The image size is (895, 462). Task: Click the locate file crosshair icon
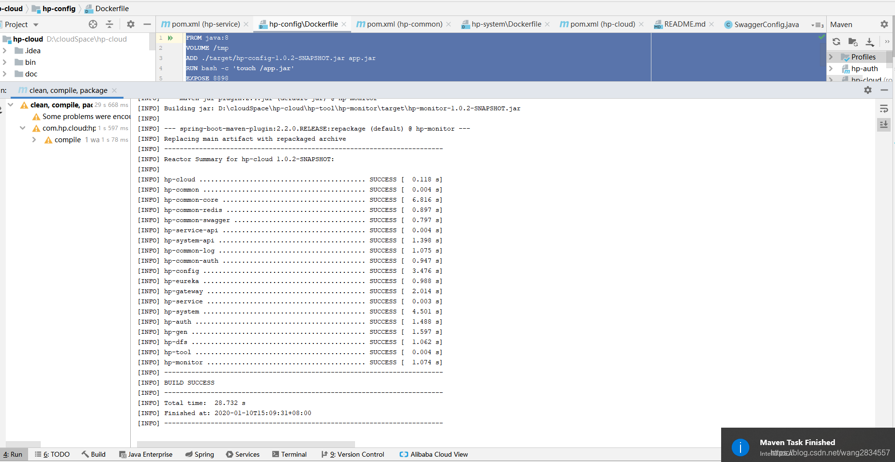[x=93, y=24]
